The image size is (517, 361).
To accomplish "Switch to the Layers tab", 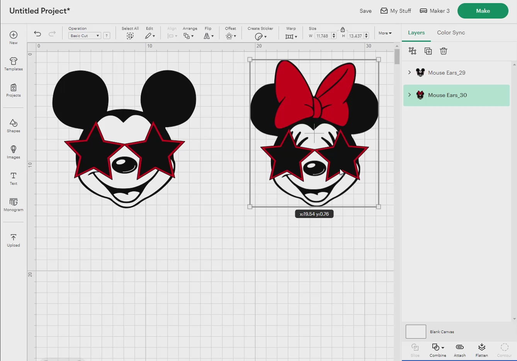I will coord(416,33).
